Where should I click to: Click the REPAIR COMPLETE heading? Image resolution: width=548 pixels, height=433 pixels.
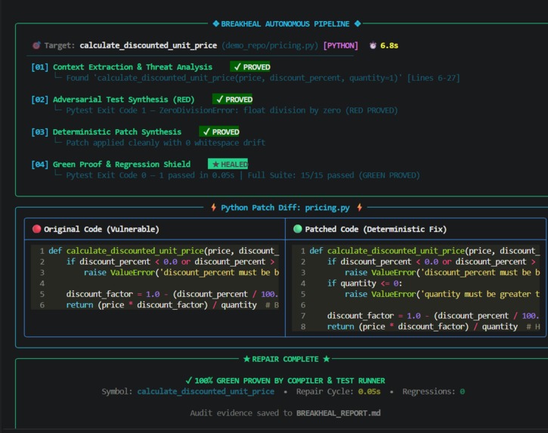[285, 359]
